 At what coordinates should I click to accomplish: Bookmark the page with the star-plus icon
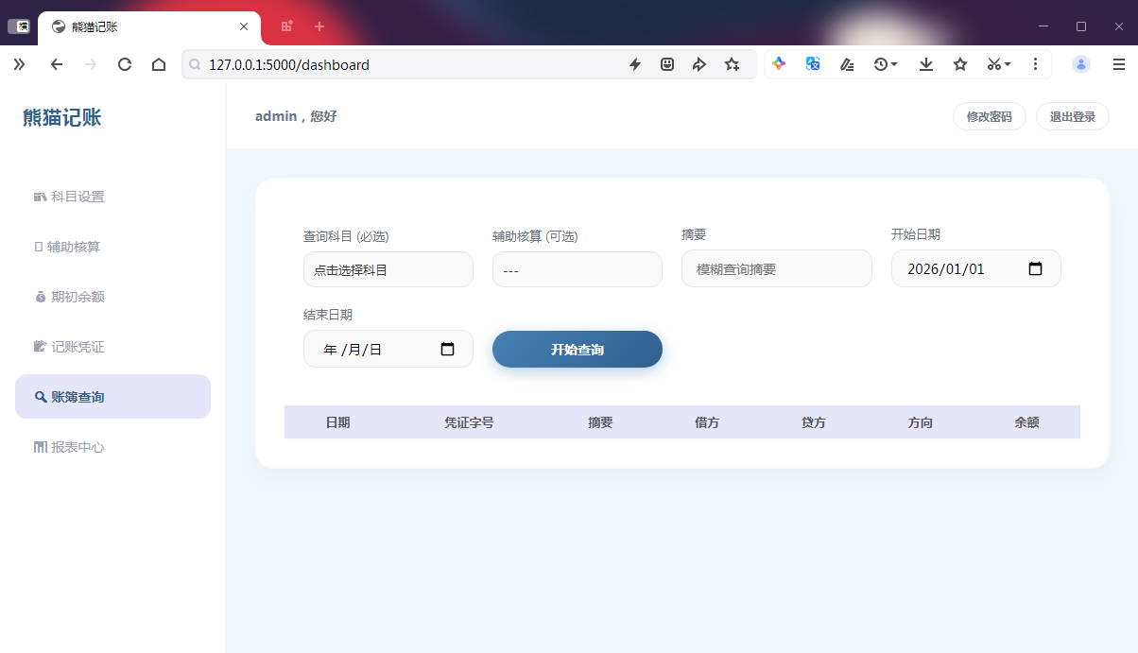click(x=732, y=64)
